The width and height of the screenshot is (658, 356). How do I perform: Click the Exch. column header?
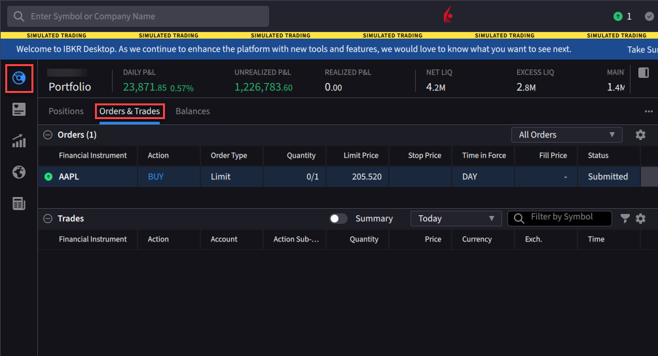point(534,239)
